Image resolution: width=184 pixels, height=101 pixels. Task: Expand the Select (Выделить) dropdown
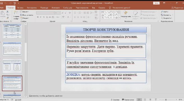(x=167, y=18)
